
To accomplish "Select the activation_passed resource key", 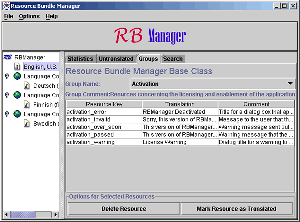I will click(104, 135).
